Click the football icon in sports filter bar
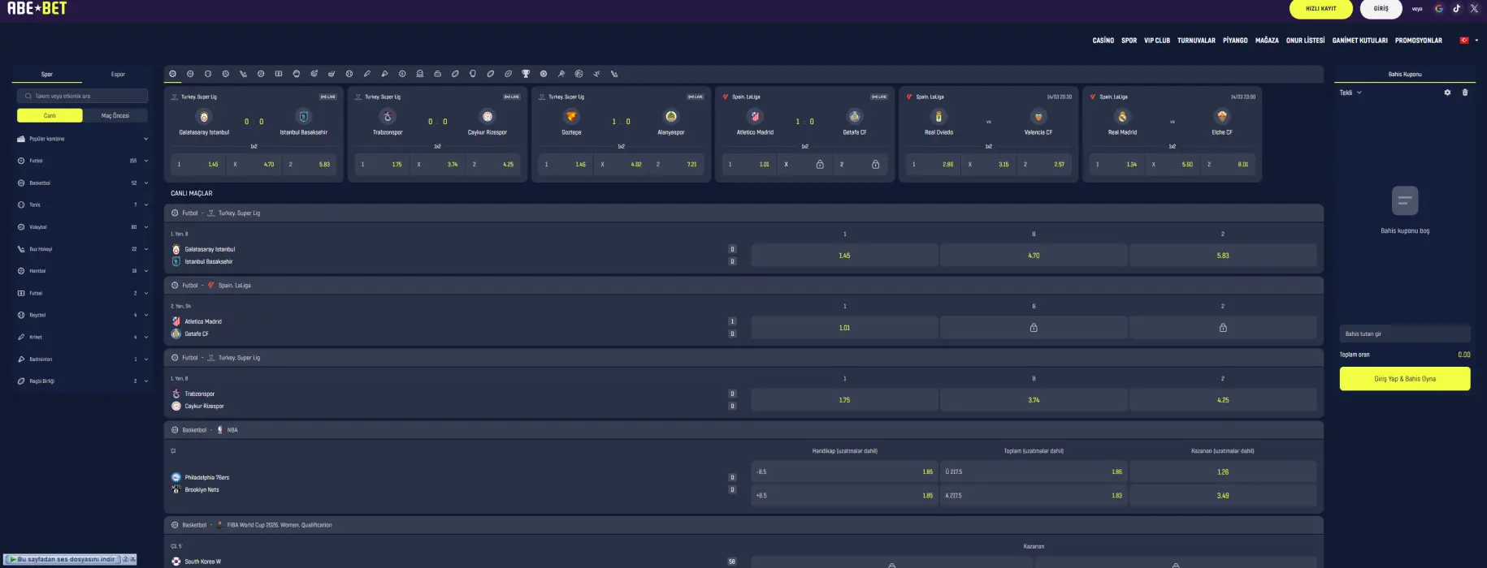 coord(173,74)
